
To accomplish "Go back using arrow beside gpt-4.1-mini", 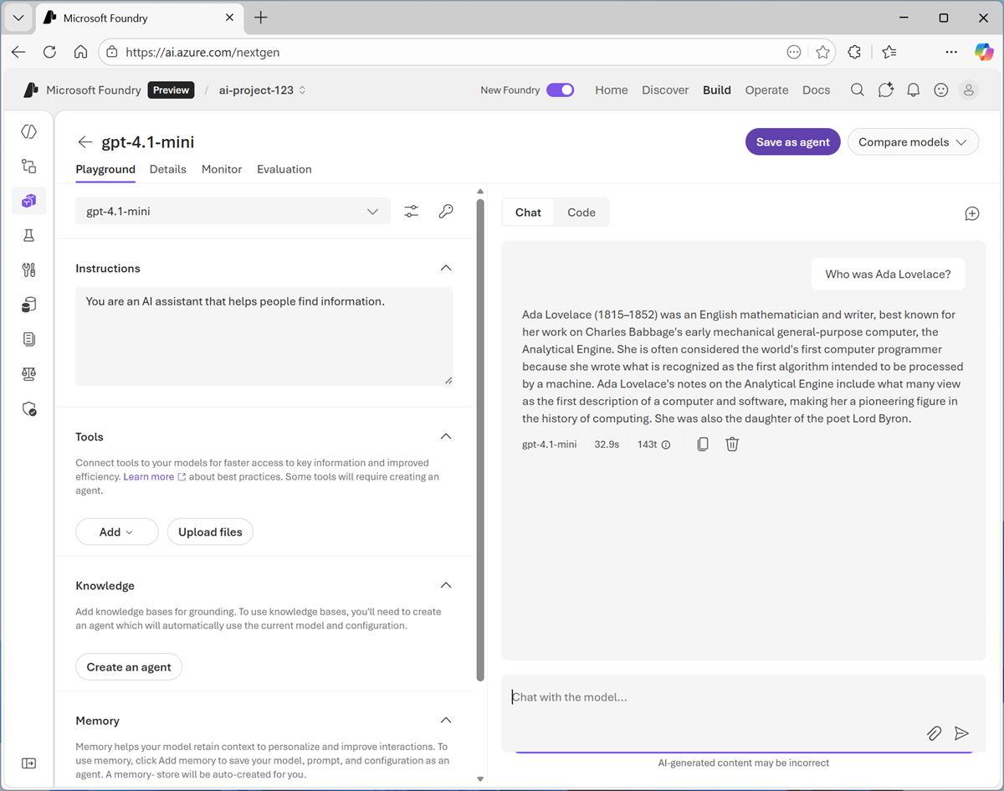I will pos(85,142).
